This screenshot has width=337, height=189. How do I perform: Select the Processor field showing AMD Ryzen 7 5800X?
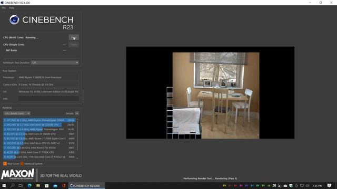(x=48, y=77)
